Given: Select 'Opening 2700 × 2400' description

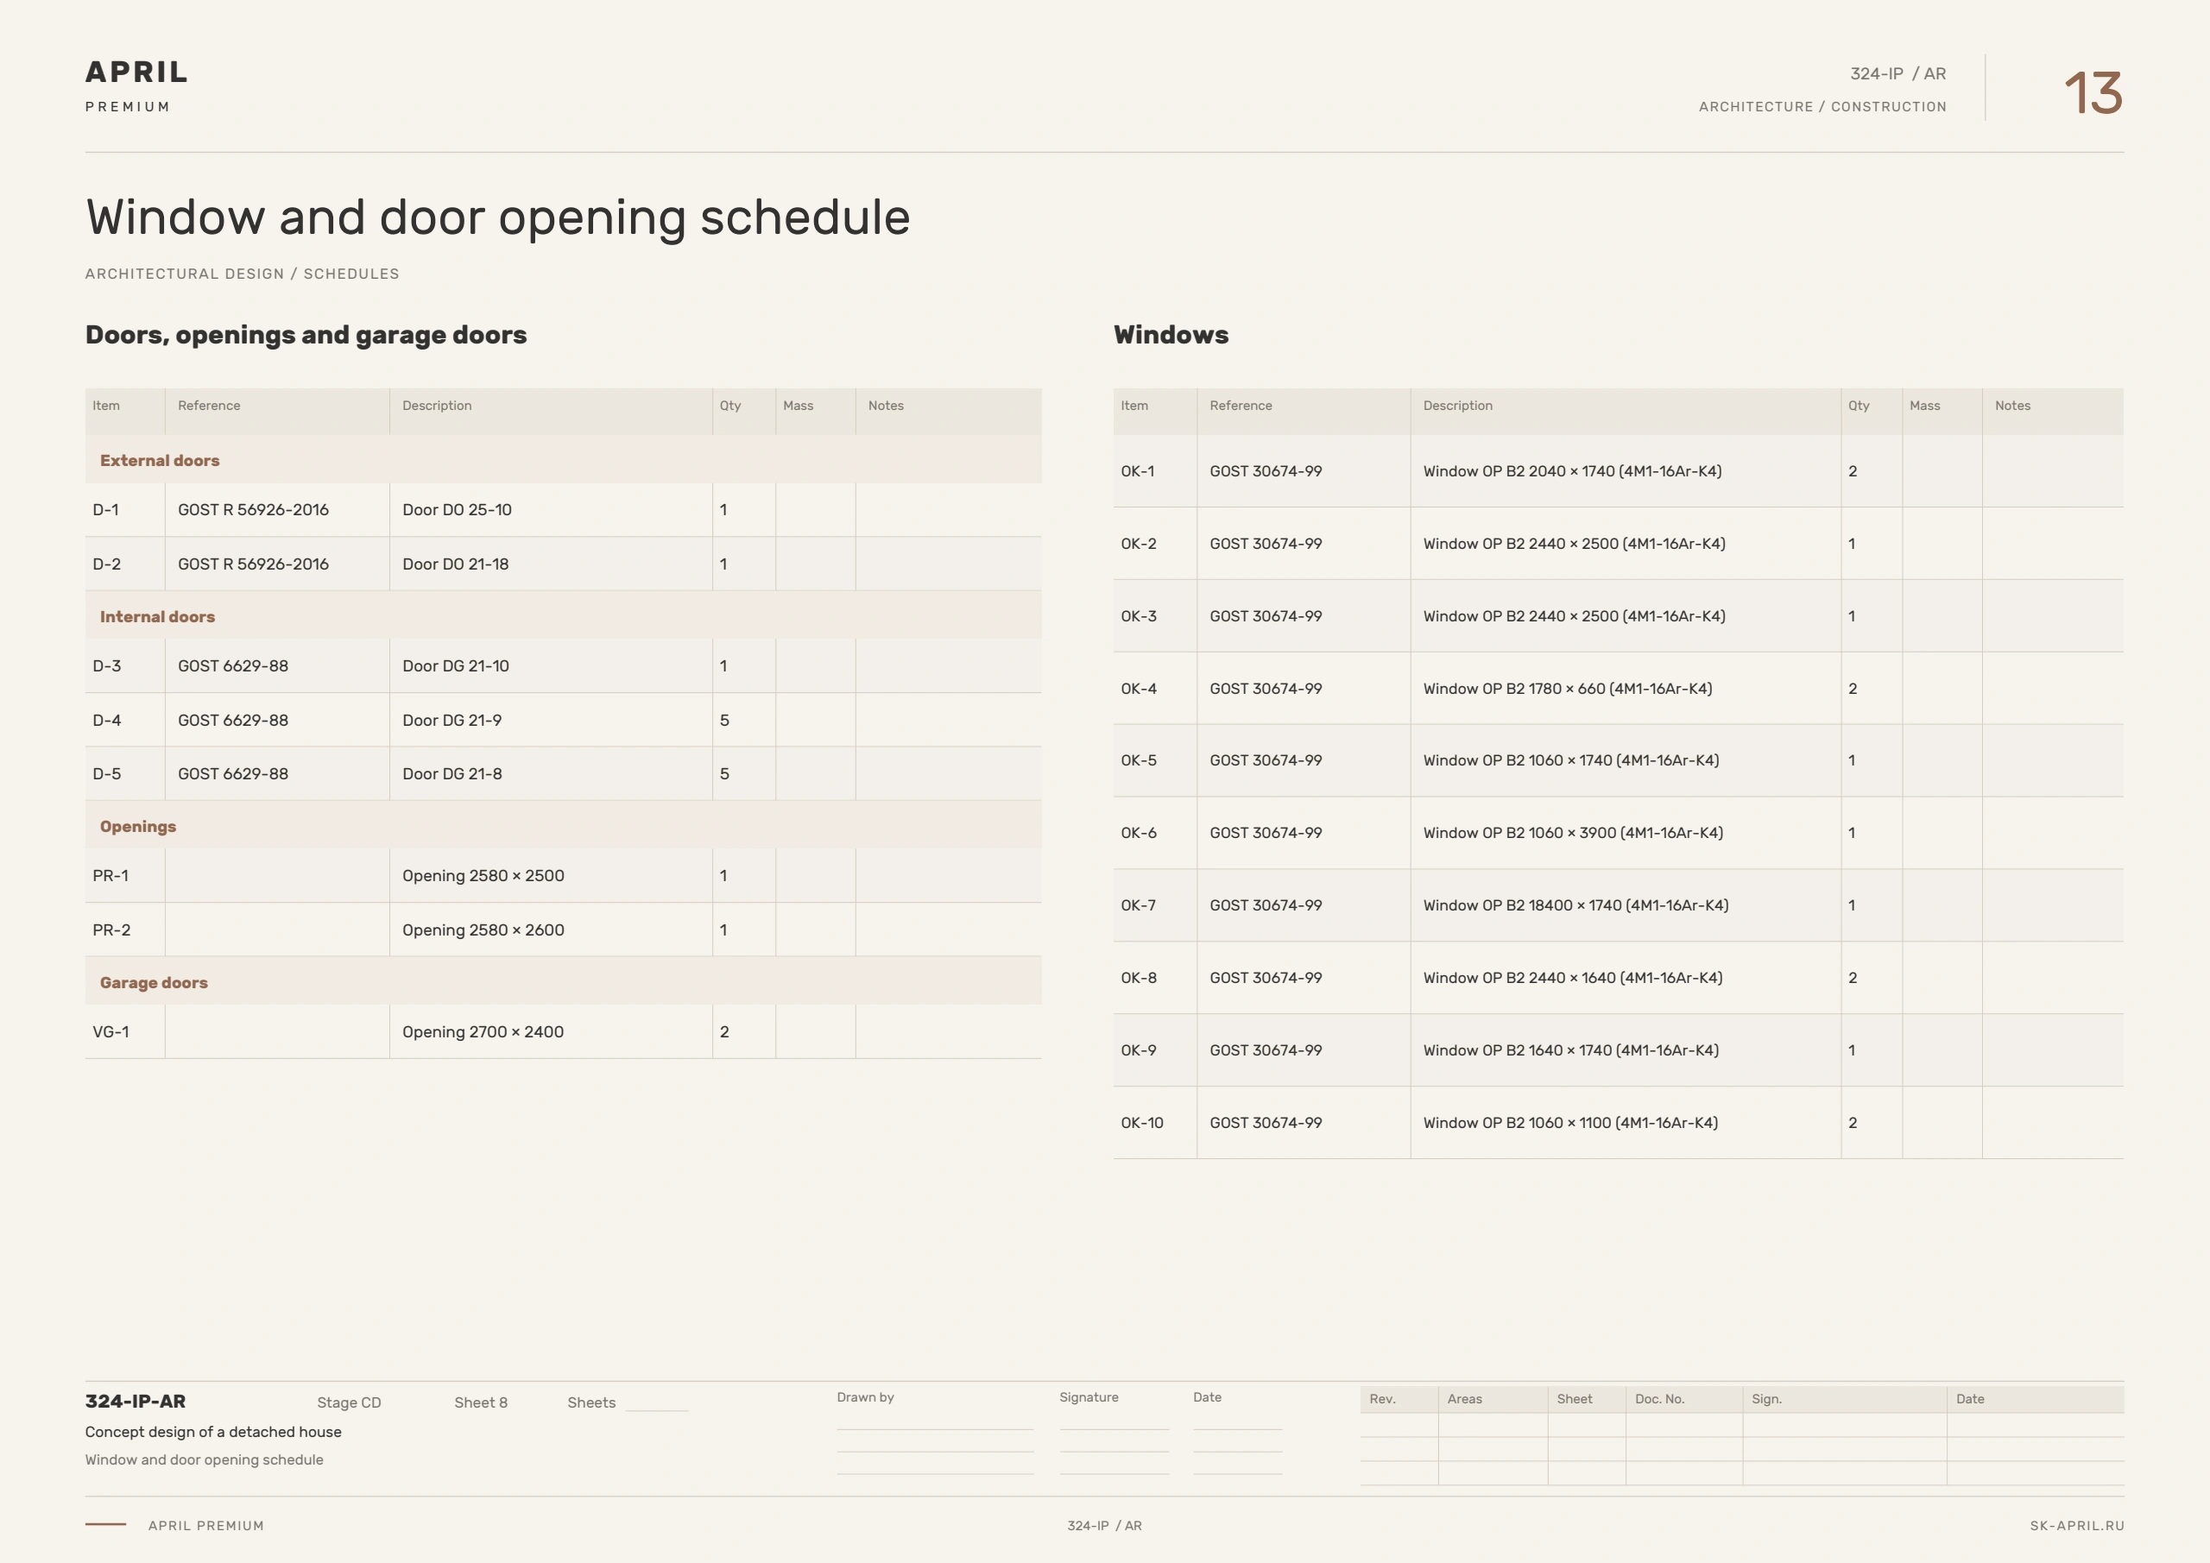Looking at the screenshot, I should [483, 1031].
